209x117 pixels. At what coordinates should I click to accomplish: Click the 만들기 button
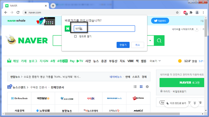click(123, 45)
